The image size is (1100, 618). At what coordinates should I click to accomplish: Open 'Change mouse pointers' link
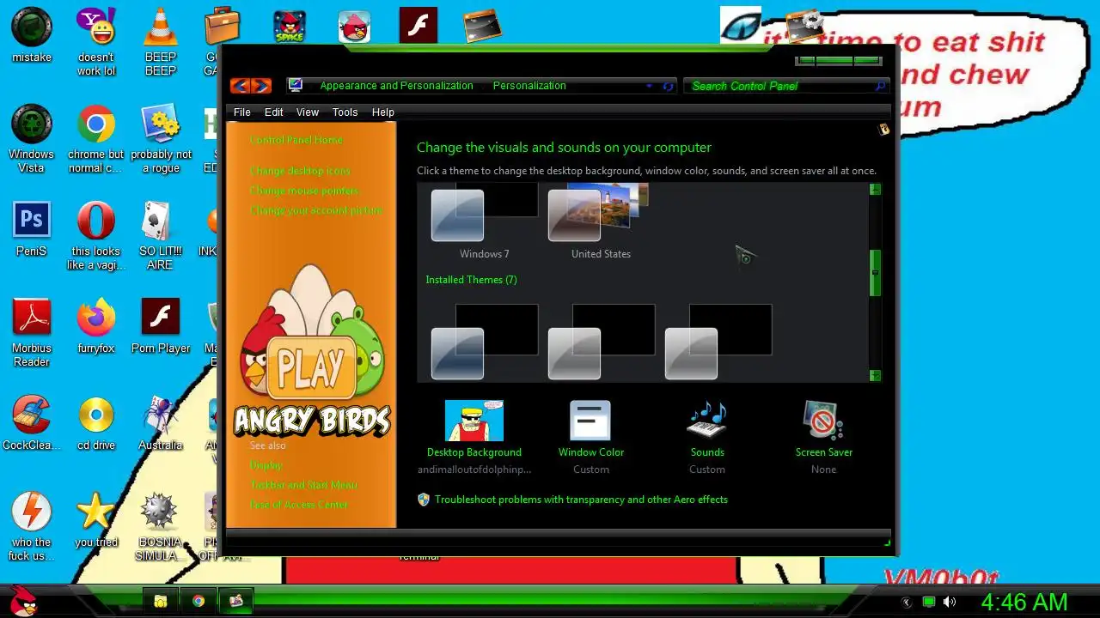(304, 191)
